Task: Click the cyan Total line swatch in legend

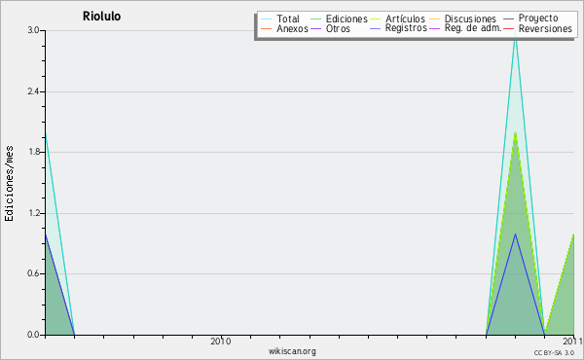Action: point(267,18)
